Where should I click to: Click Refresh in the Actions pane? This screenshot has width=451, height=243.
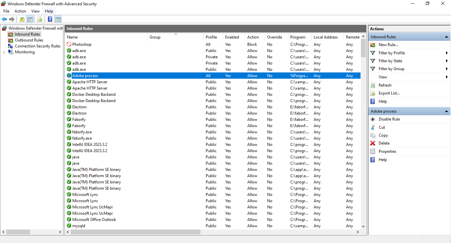point(385,85)
